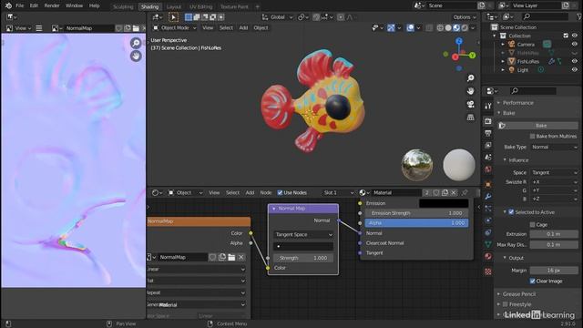Open the Slot 1 dropdown
Viewport: 583px width, 328px height.
337,192
